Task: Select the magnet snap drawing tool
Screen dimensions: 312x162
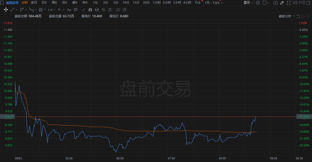Action: click(90, 10)
